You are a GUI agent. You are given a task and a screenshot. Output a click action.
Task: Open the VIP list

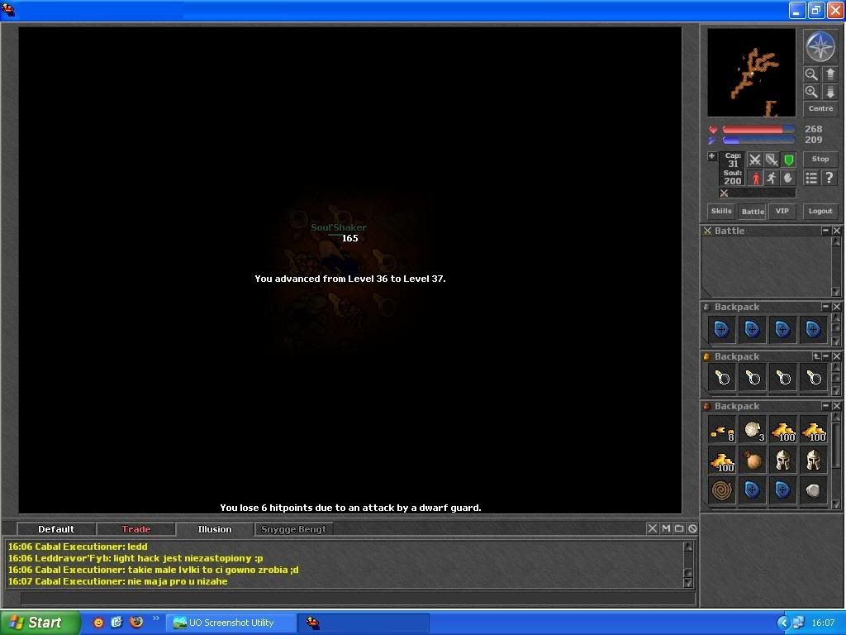point(782,211)
